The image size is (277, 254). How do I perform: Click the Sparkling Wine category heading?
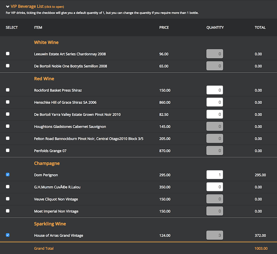(50, 224)
